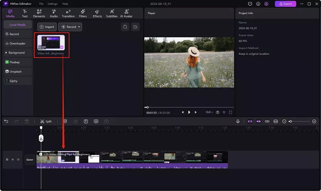This screenshot has width=321, height=191.
Task: Open the Help menu
Action: 65,4
